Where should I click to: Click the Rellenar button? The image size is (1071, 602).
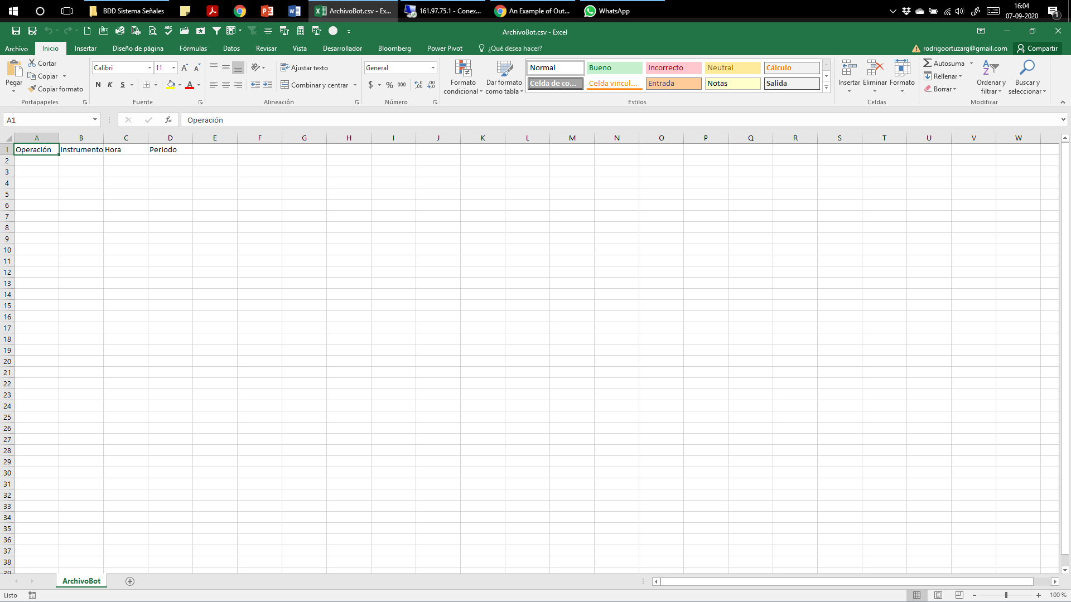pos(943,76)
